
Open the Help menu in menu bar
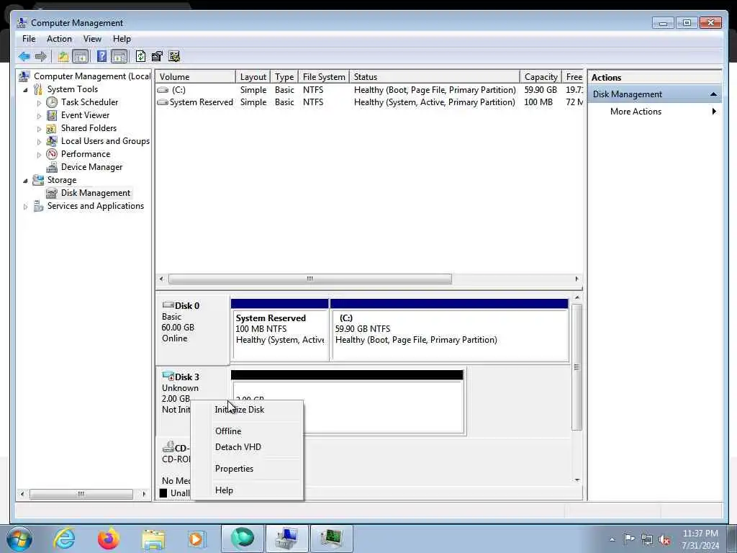tap(122, 39)
